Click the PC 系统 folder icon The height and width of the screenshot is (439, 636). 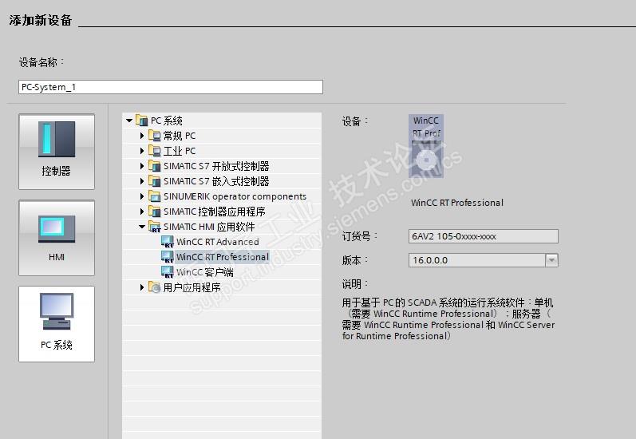tap(141, 120)
